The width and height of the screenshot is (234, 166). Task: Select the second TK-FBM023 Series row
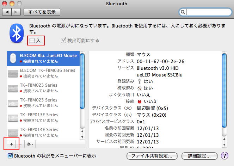(x=43, y=103)
